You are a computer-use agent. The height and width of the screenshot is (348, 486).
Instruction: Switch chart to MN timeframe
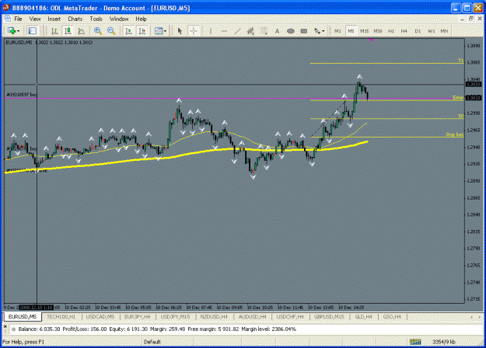click(445, 31)
